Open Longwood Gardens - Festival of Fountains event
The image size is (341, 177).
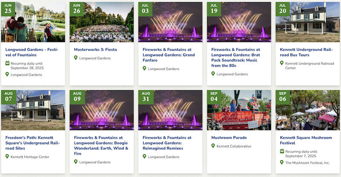(32, 52)
